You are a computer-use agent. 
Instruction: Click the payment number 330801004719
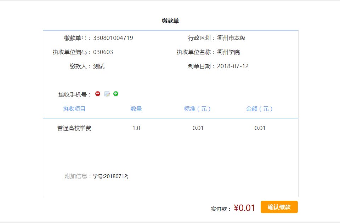[113, 38]
